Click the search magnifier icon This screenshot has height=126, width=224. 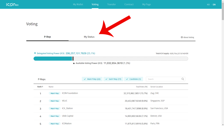183,79
